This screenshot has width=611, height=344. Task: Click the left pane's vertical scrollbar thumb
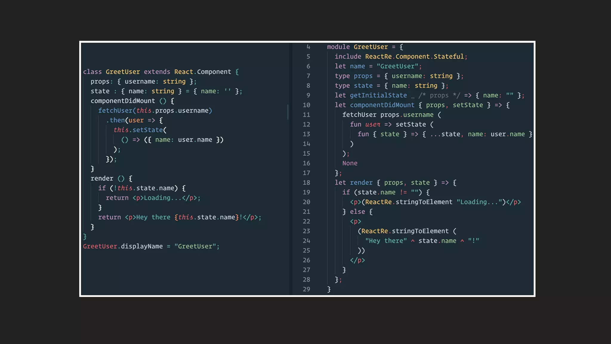click(x=288, y=112)
